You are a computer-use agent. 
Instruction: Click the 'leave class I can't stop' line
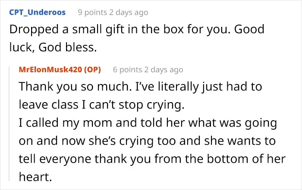click(x=101, y=105)
